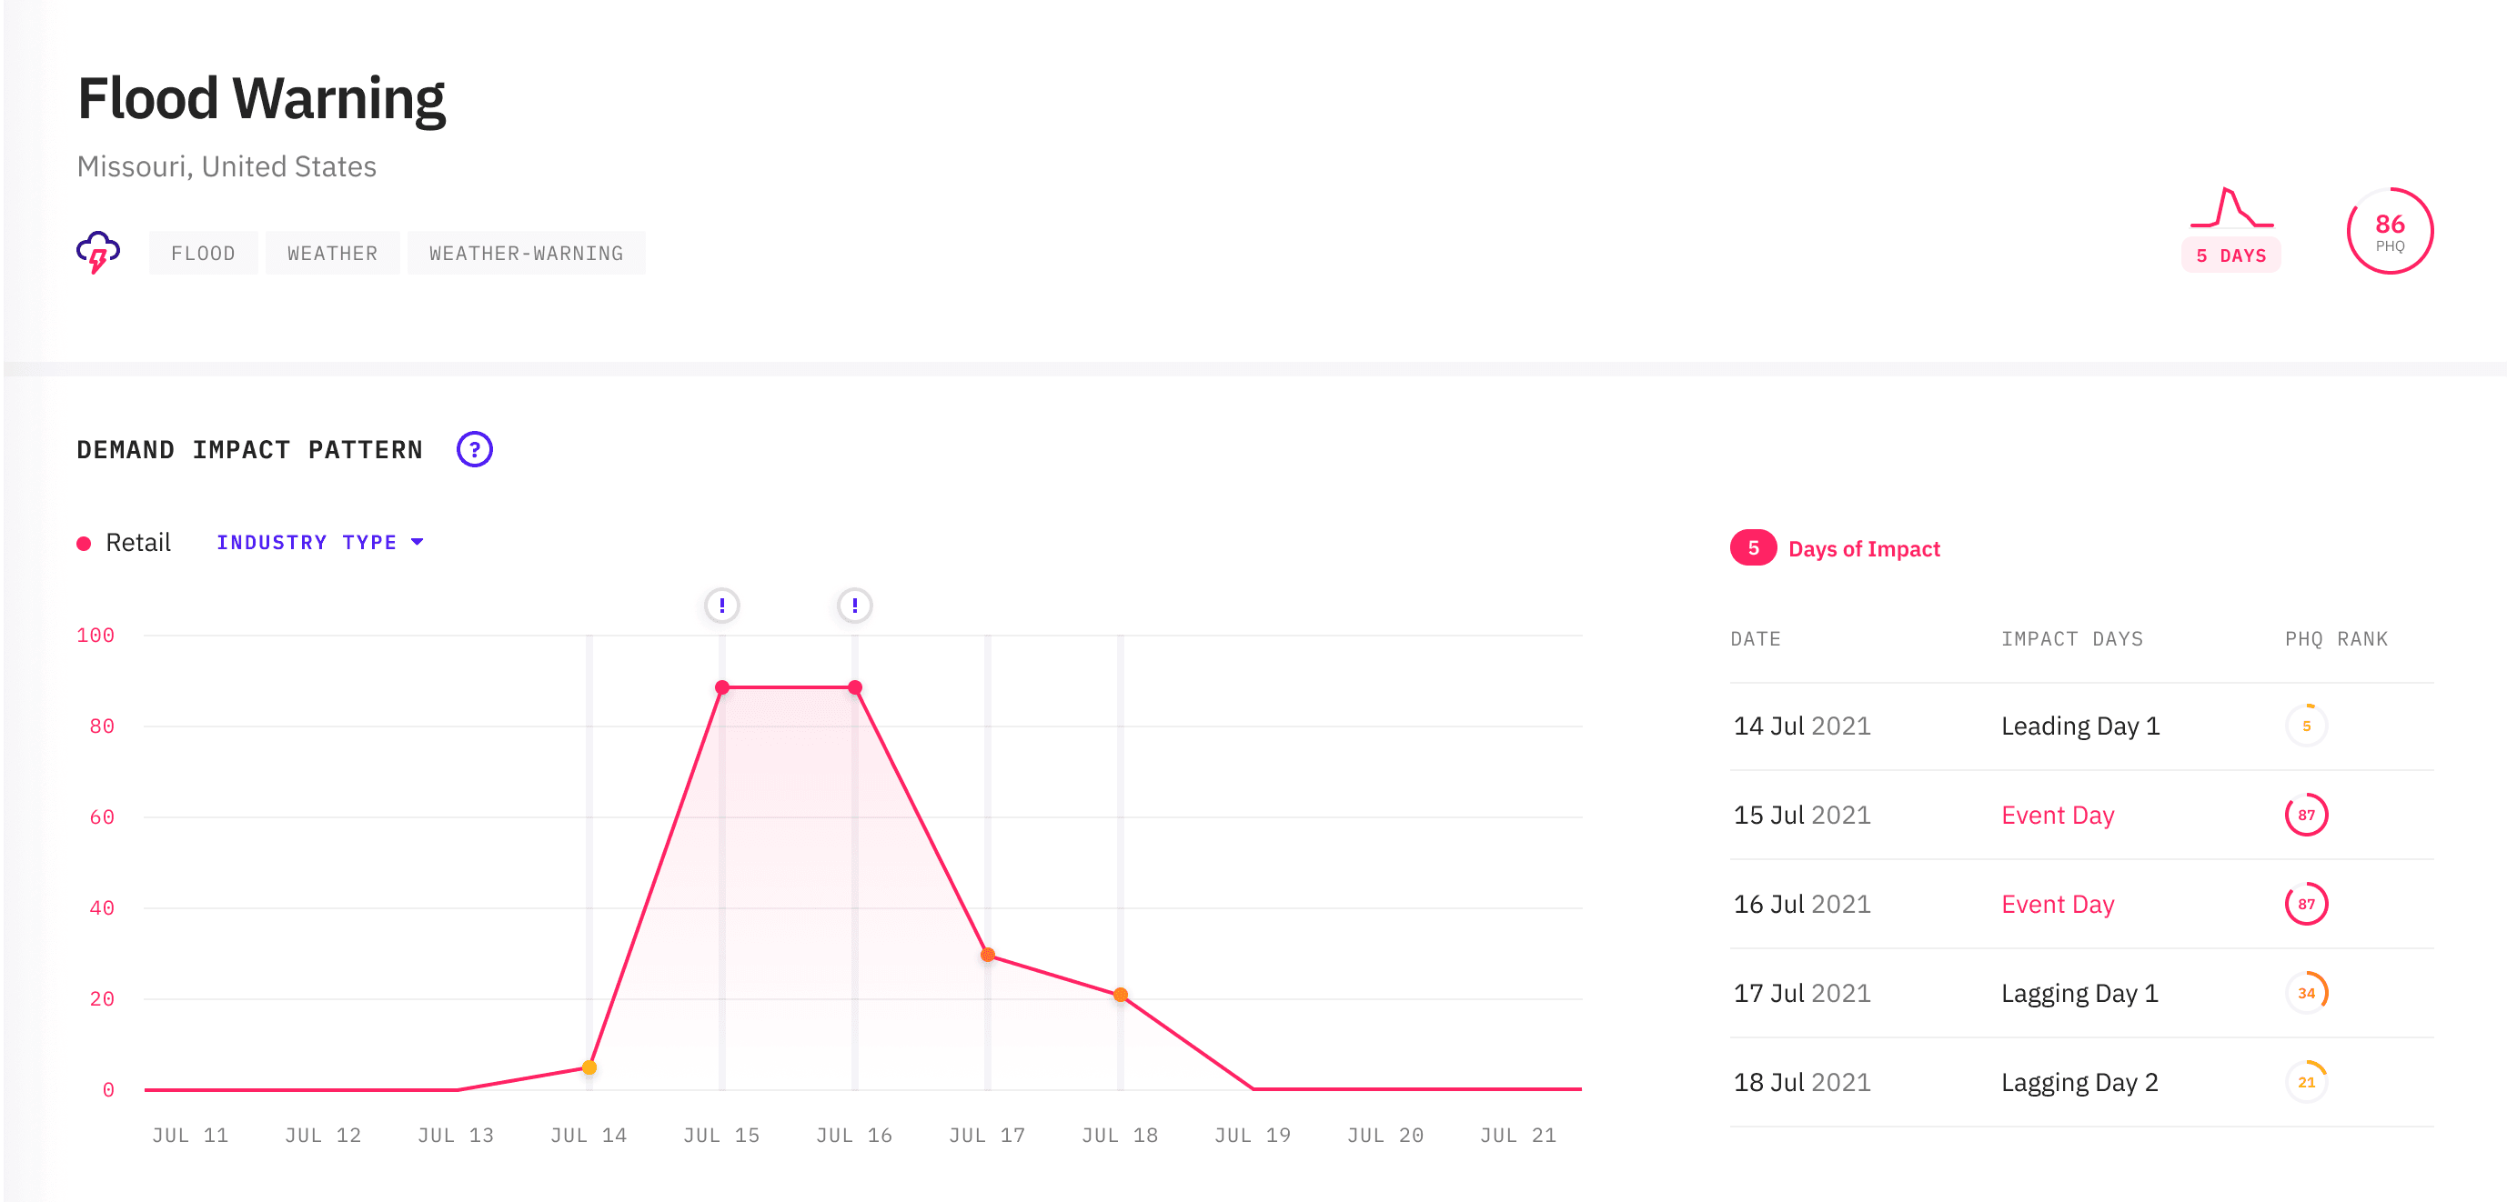Click the flood storm cloud icon
The height and width of the screenshot is (1202, 2507).
(x=97, y=252)
